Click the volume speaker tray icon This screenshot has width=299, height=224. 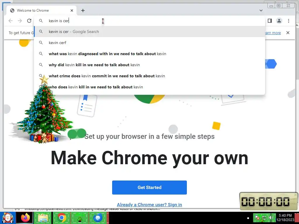click(271, 218)
